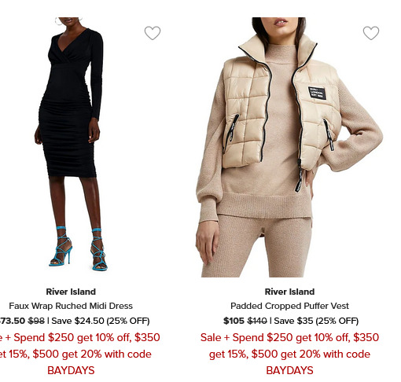The width and height of the screenshot is (401, 382).
Task: Select the $105 sale price of the vest
Action: [x=234, y=321]
